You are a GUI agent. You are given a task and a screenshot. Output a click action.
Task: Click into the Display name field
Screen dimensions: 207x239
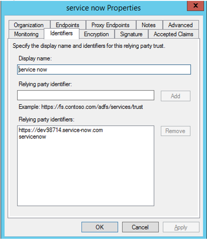coord(104,69)
